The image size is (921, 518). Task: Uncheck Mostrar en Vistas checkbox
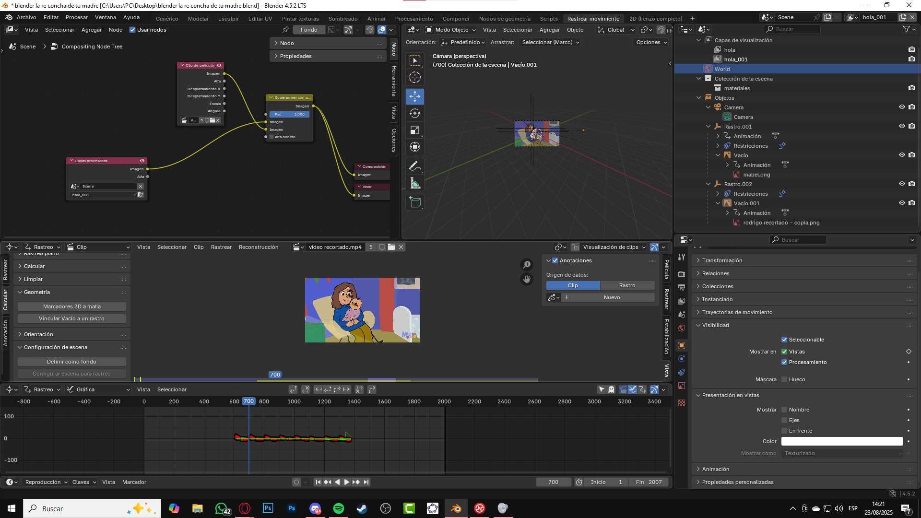click(x=784, y=352)
